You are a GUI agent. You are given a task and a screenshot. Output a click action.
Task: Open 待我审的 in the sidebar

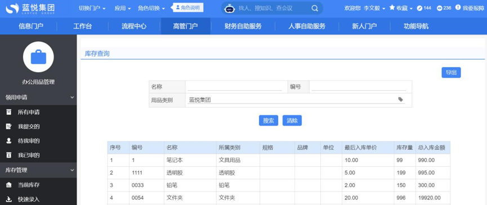(29, 141)
